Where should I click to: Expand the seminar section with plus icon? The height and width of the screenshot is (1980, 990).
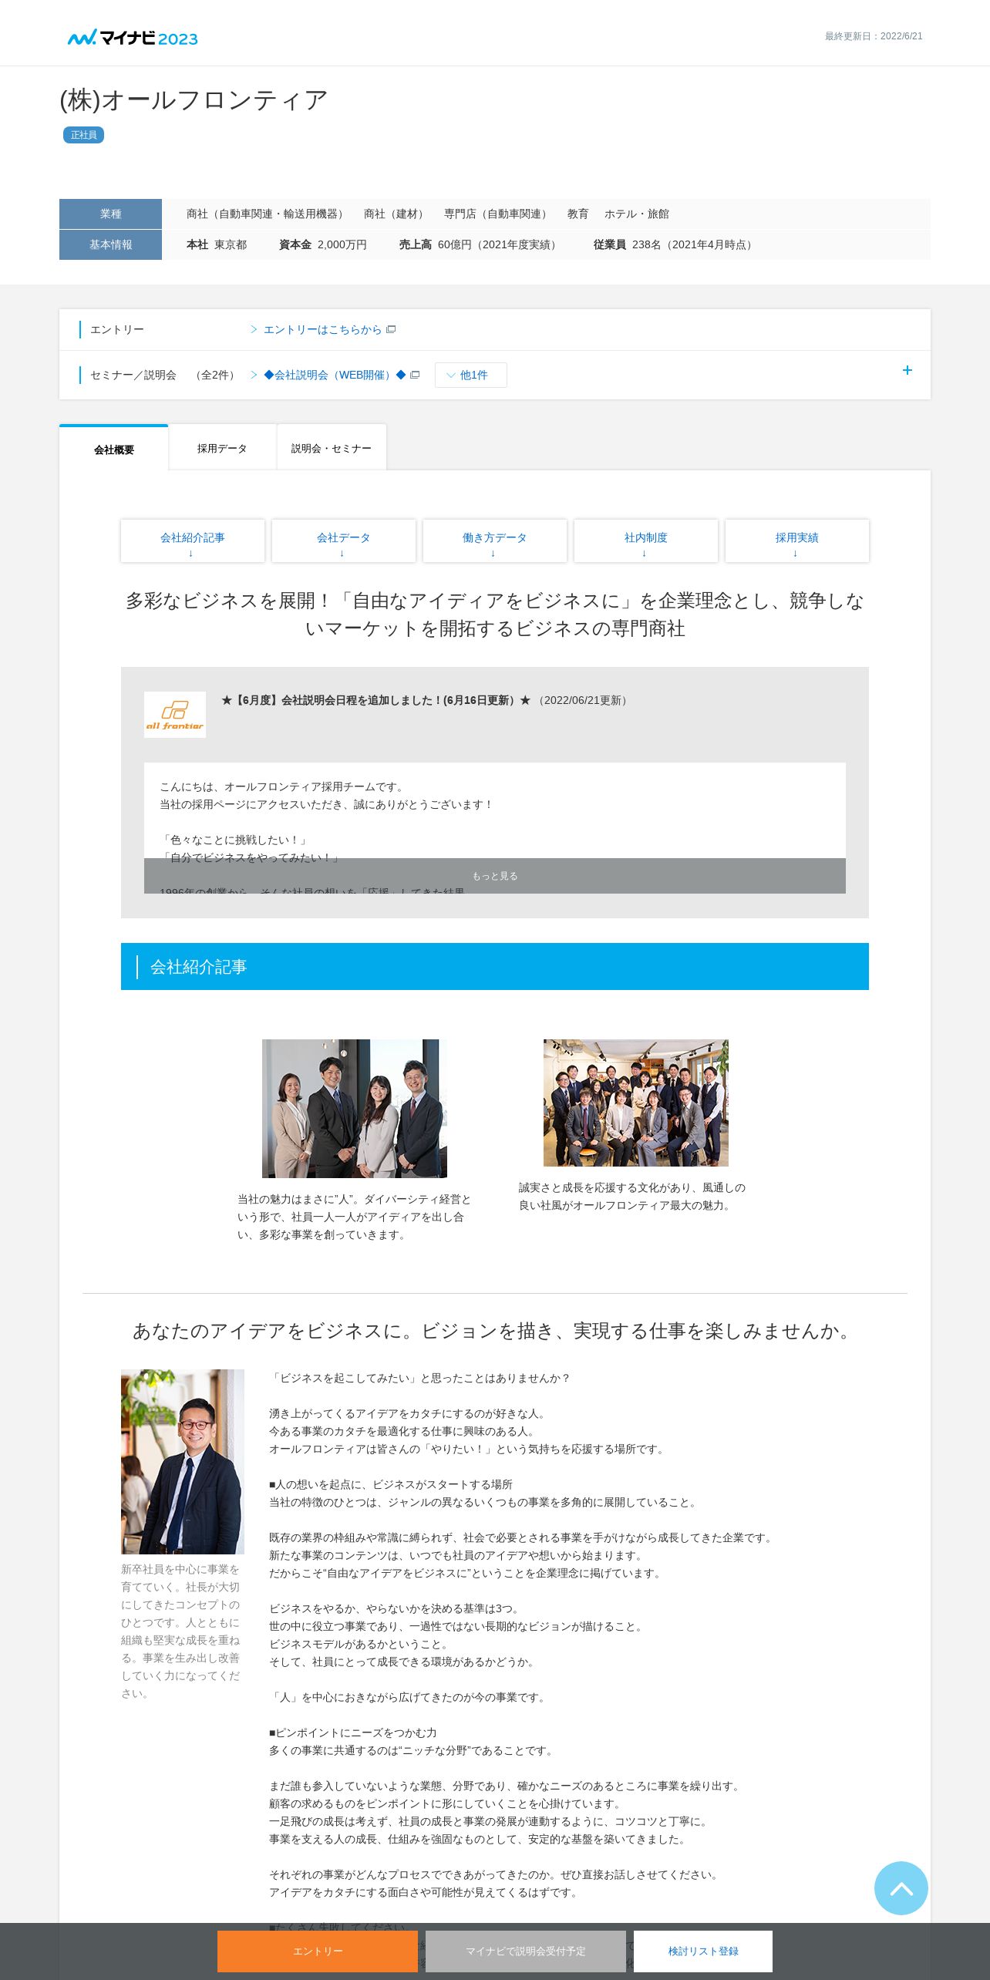click(x=907, y=371)
